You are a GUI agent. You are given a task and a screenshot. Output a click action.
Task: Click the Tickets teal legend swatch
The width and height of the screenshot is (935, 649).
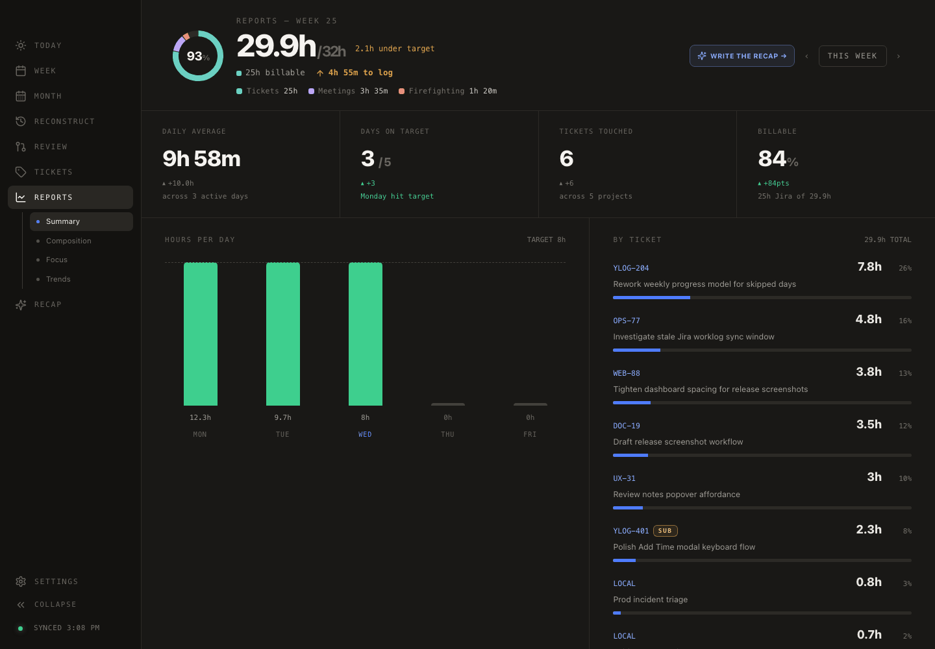(x=240, y=91)
